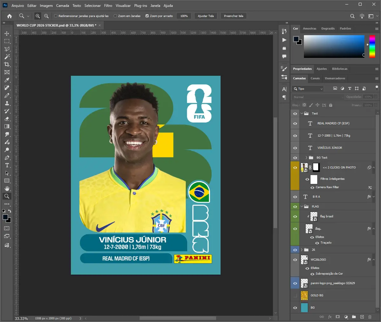This screenshot has height=322, width=381.
Task: Select the Magic Wand tool
Action: [7, 57]
